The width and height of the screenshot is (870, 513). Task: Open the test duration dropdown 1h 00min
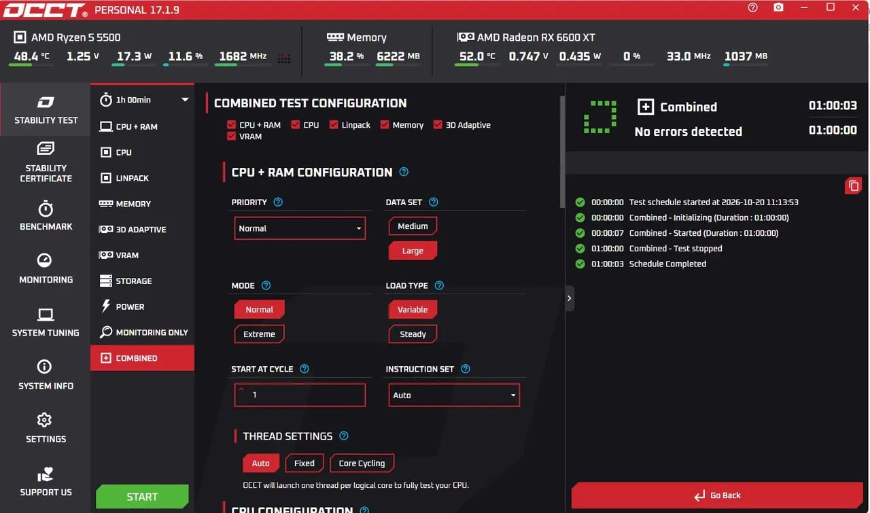point(142,100)
